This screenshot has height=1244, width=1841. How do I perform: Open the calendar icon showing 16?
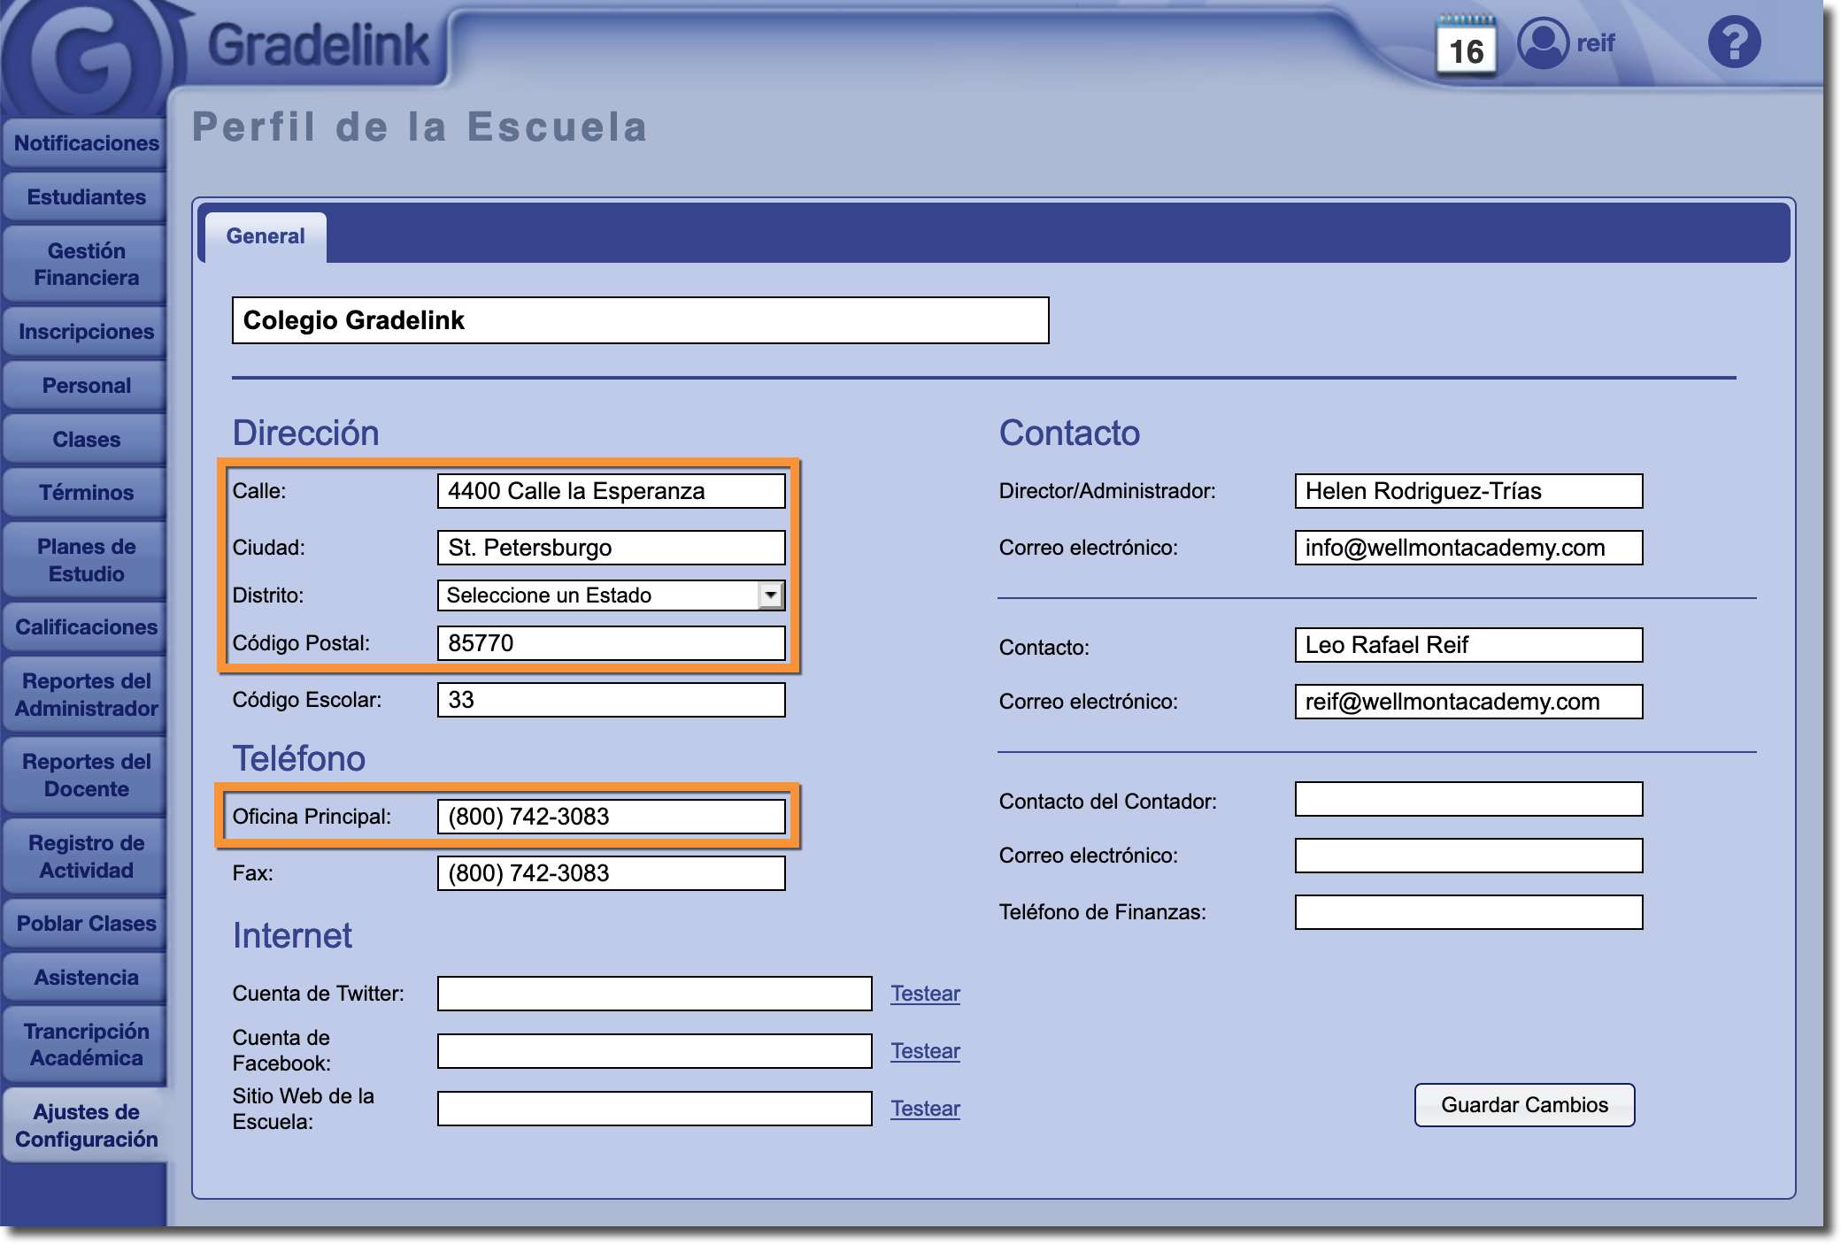pos(1466,46)
